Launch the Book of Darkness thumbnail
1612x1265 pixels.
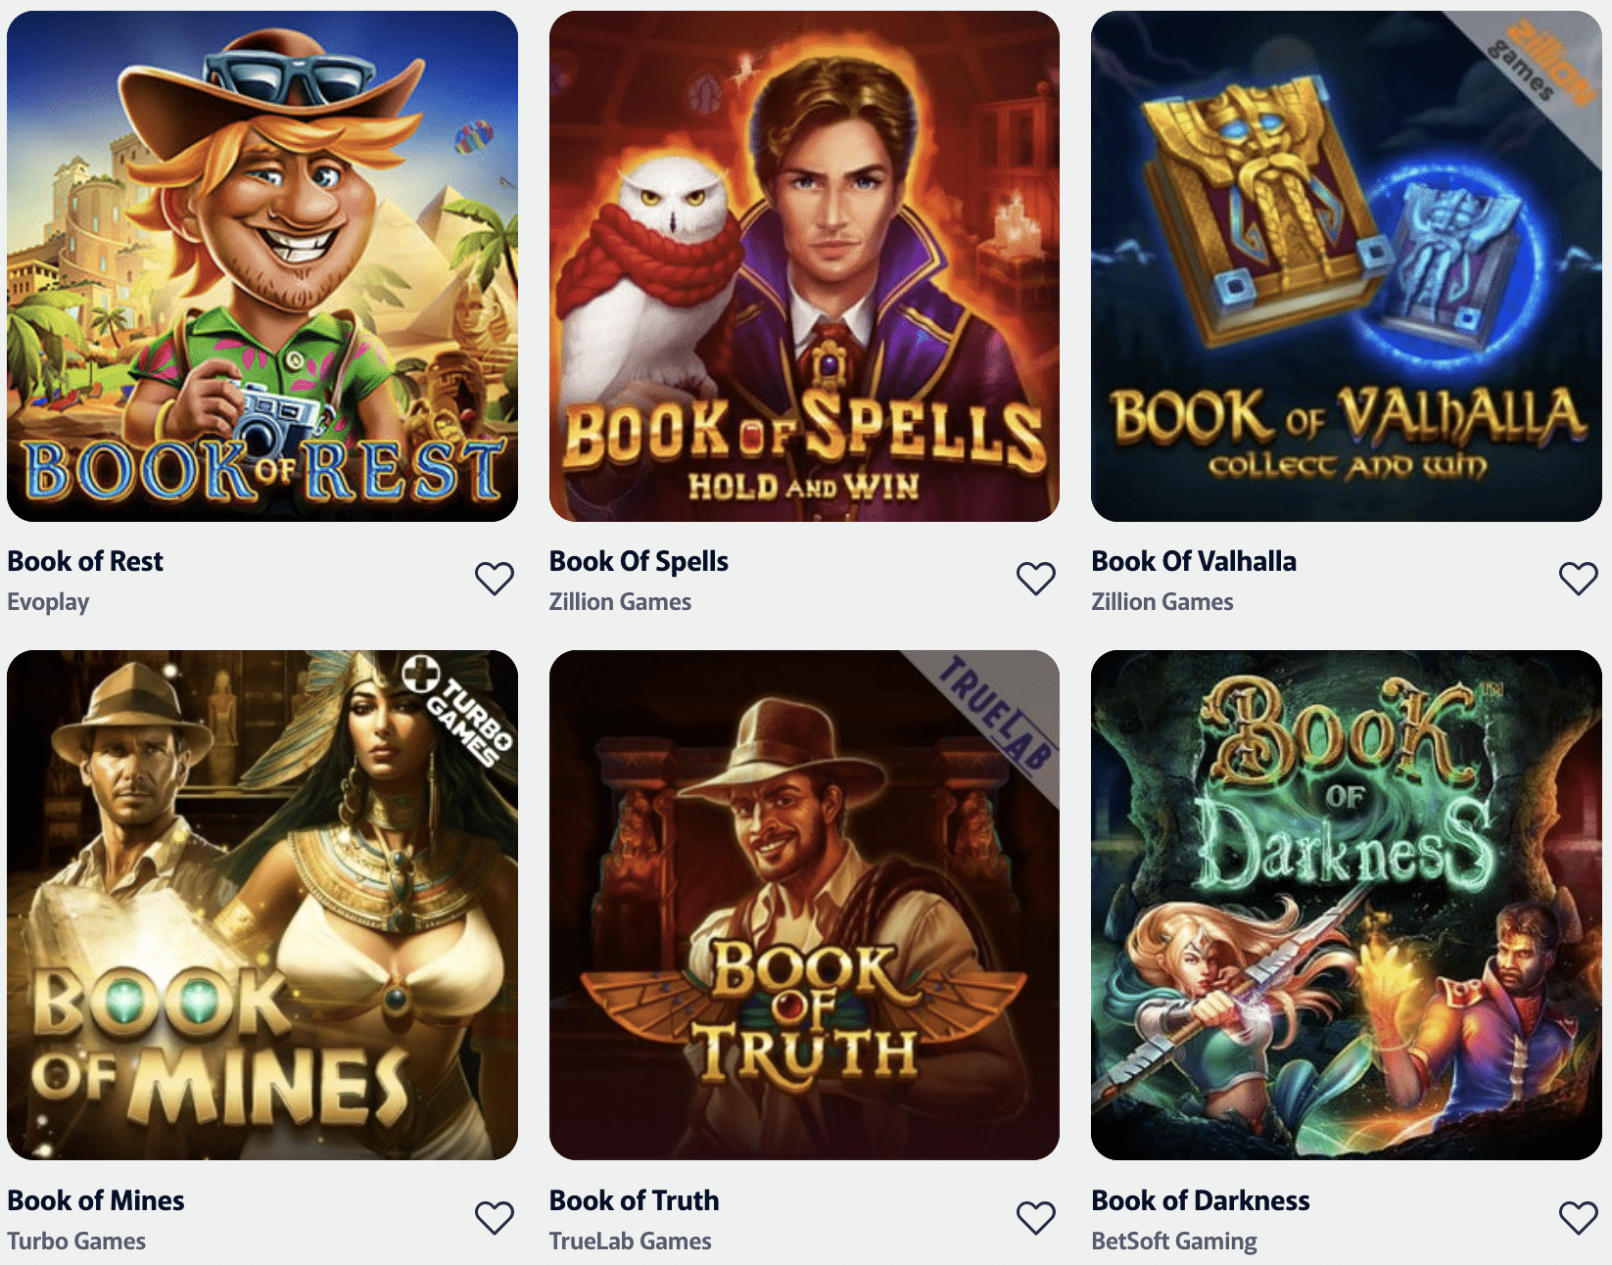1347,906
